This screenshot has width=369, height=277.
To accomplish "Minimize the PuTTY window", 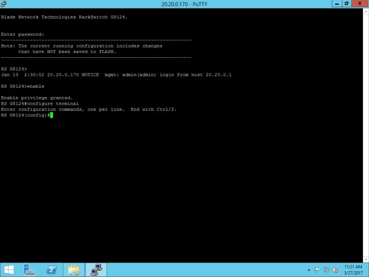I will [336, 3].
